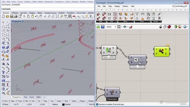The image size is (190, 107).
Task: Click the Print icon in Rhino toolbar
Action: (16, 16)
